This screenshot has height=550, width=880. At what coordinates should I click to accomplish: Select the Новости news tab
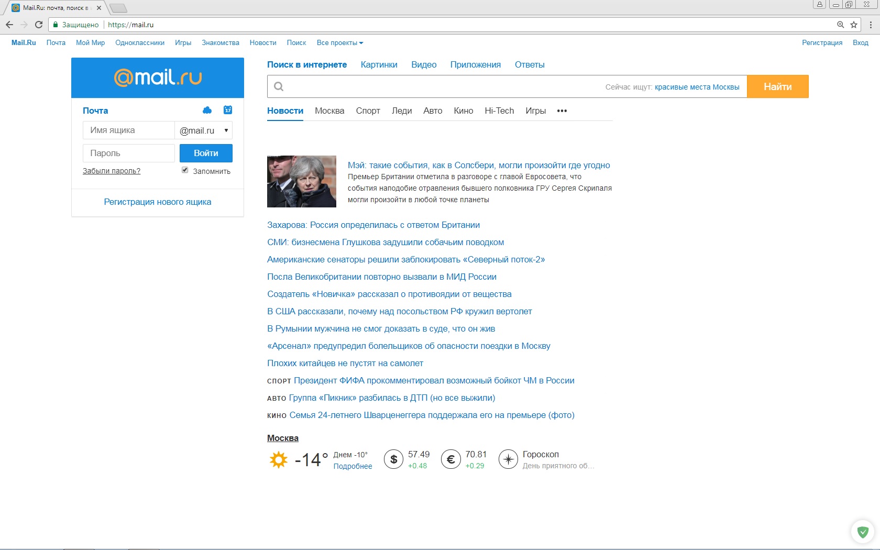click(285, 111)
